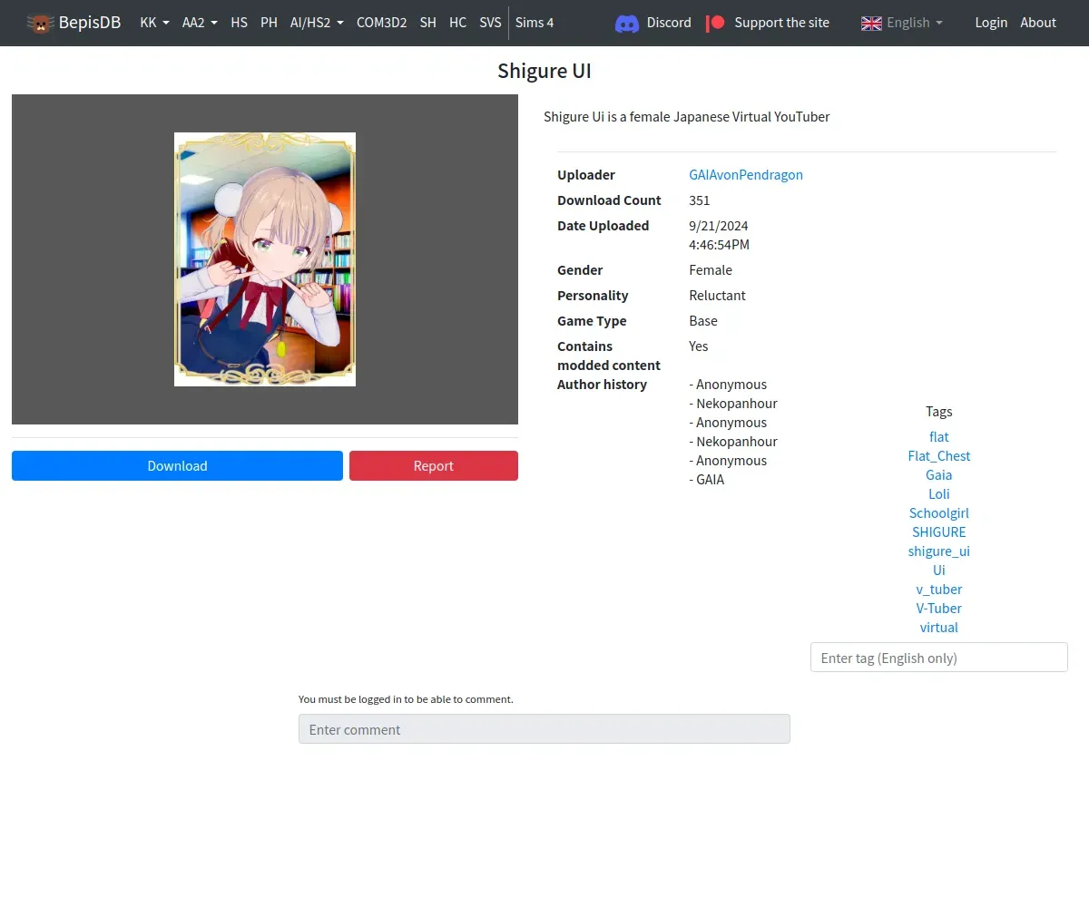Click the blue Download button
1089x907 pixels.
[x=177, y=465]
